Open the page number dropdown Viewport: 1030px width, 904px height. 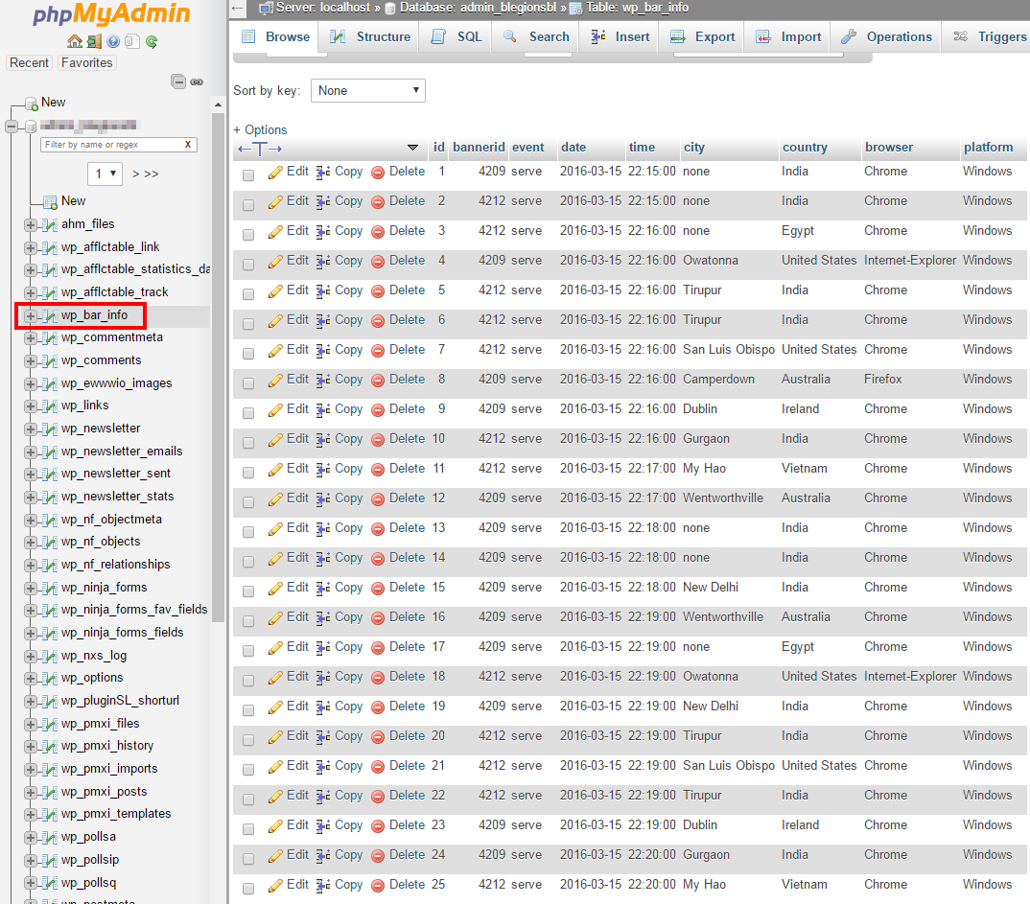click(104, 174)
